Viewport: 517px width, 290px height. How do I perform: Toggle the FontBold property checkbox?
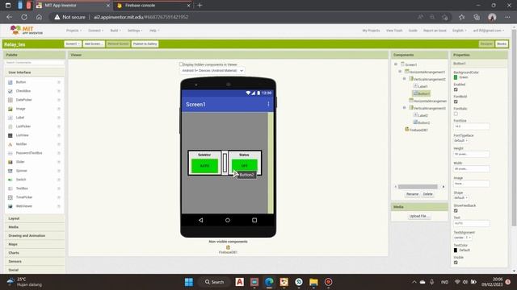[456, 101]
